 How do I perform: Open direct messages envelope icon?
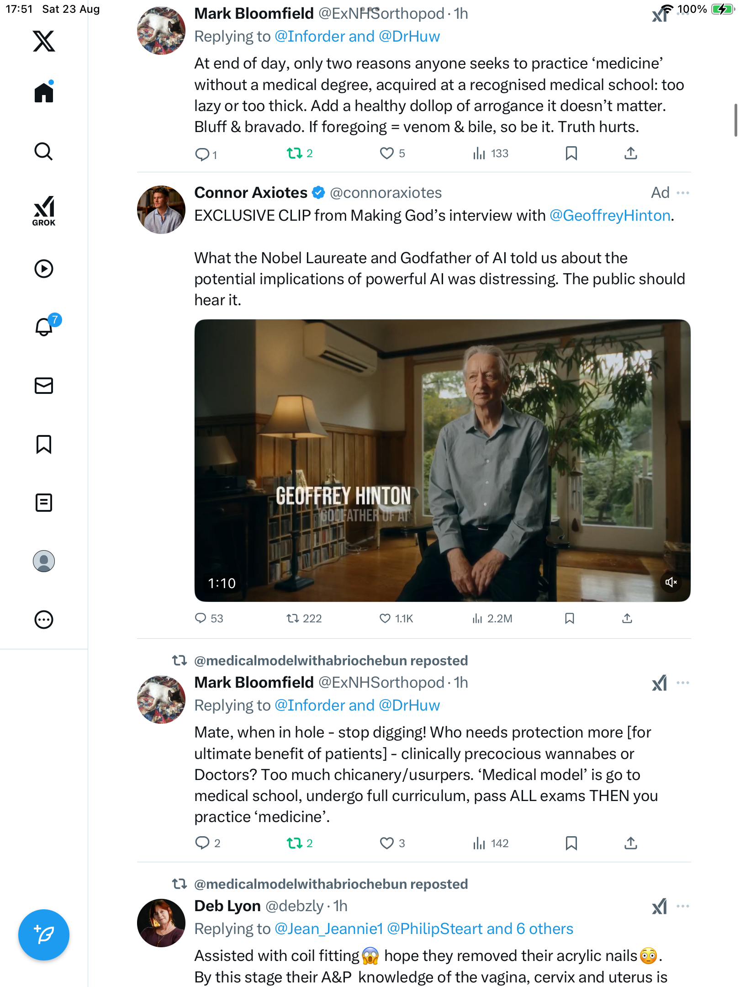point(44,386)
